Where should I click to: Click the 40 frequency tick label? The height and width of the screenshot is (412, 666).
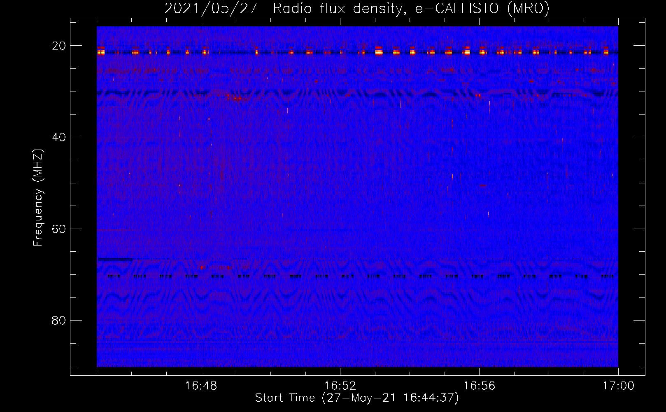(59, 137)
